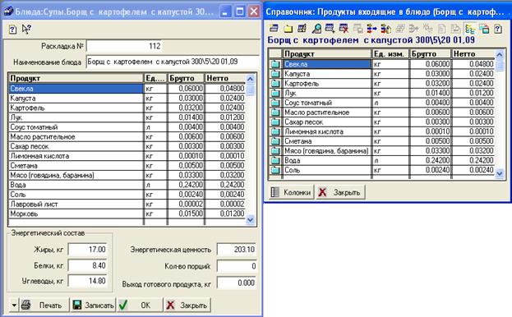Click the copy row icon in Справочник toolbar
Screen dimensions: 512x317
[x=330, y=29]
